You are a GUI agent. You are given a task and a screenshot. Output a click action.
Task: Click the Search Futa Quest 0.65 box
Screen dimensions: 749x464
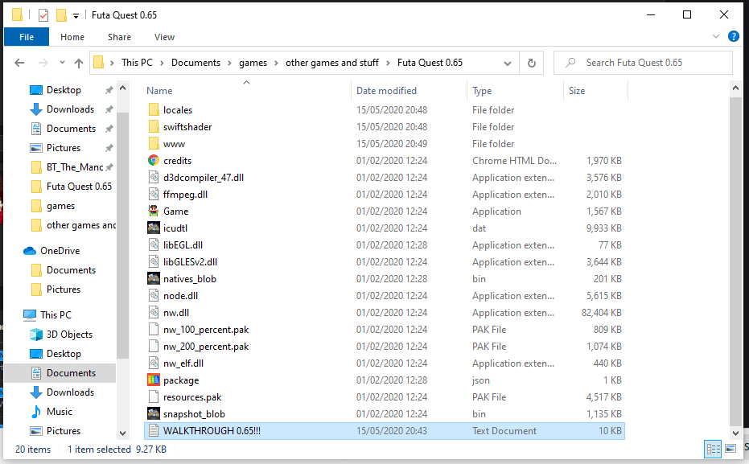pos(643,63)
